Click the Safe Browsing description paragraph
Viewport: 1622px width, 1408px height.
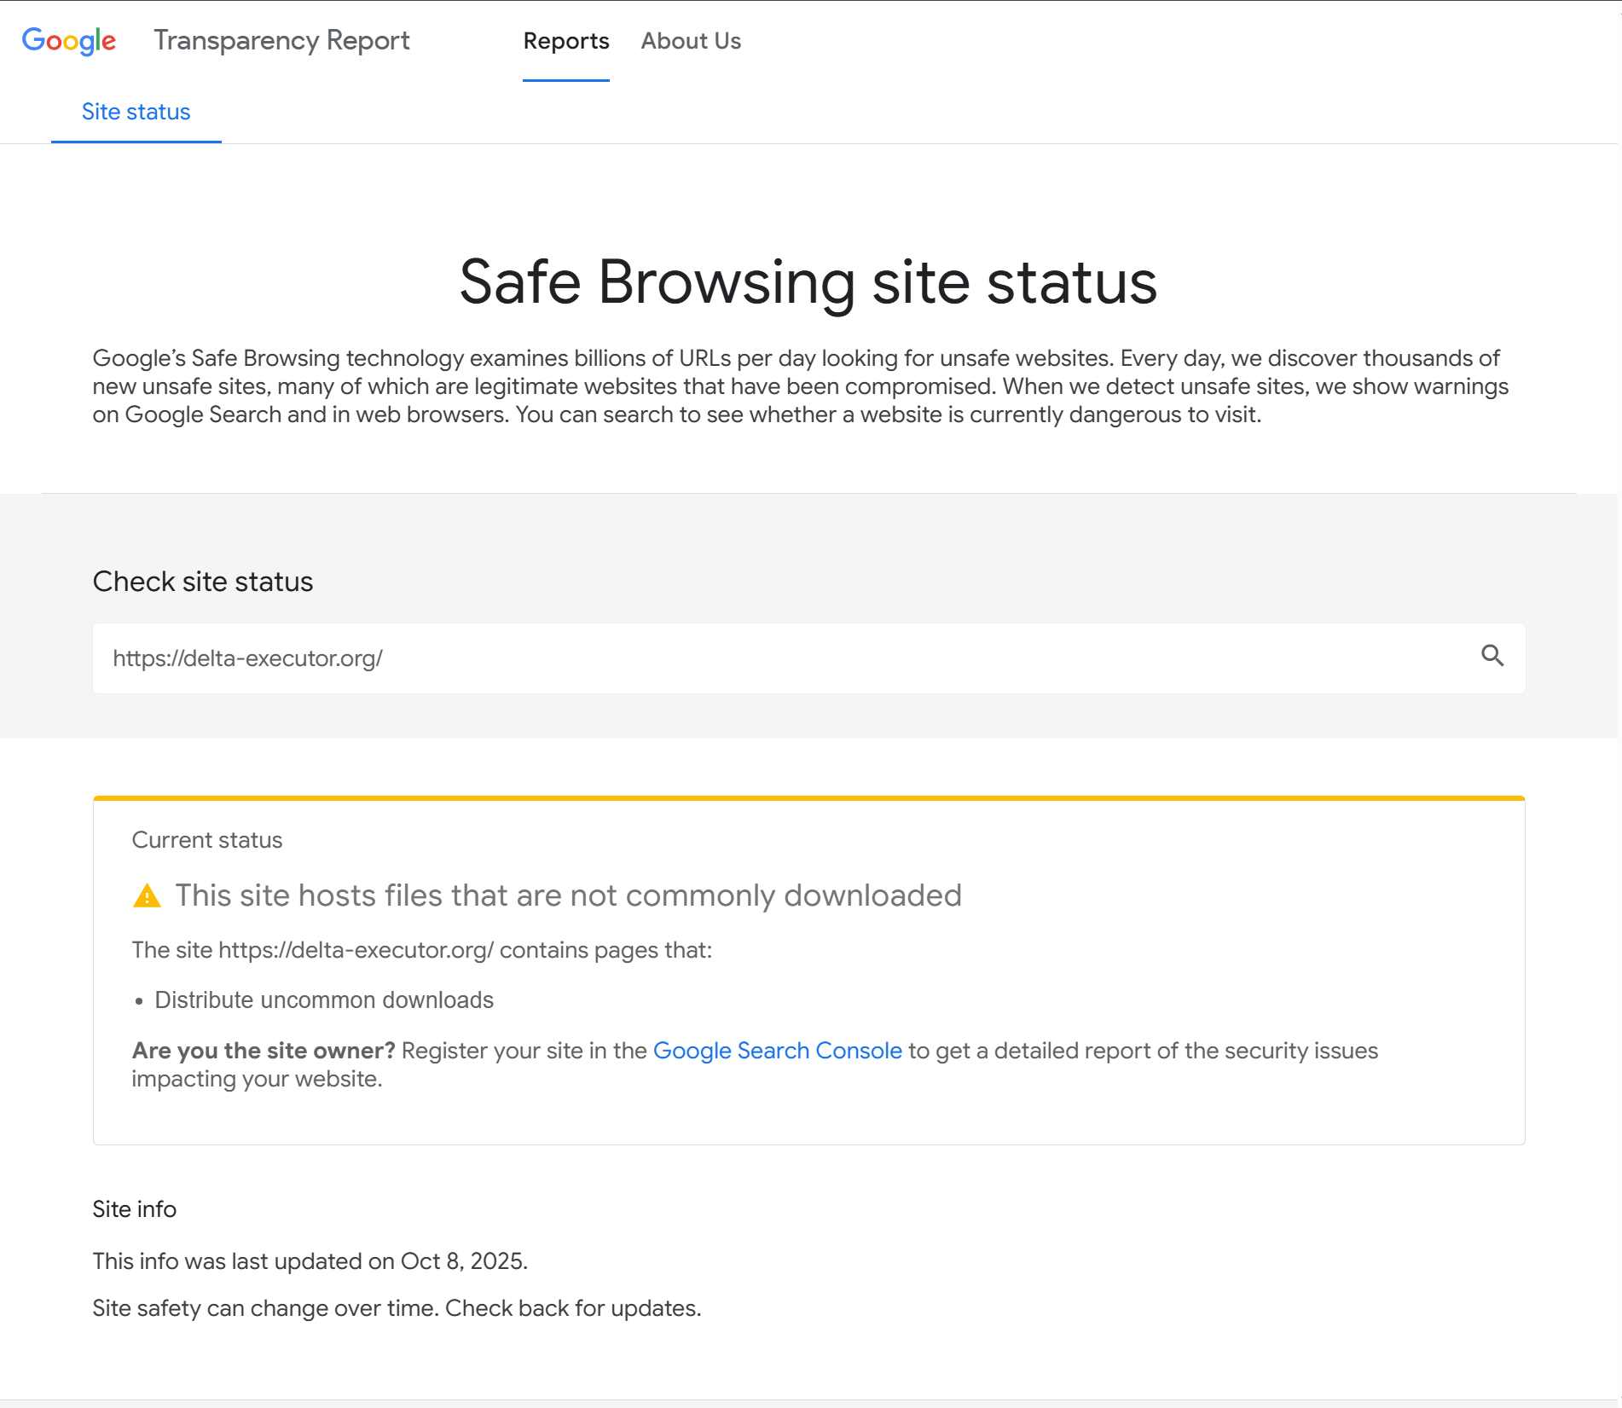[x=800, y=386]
